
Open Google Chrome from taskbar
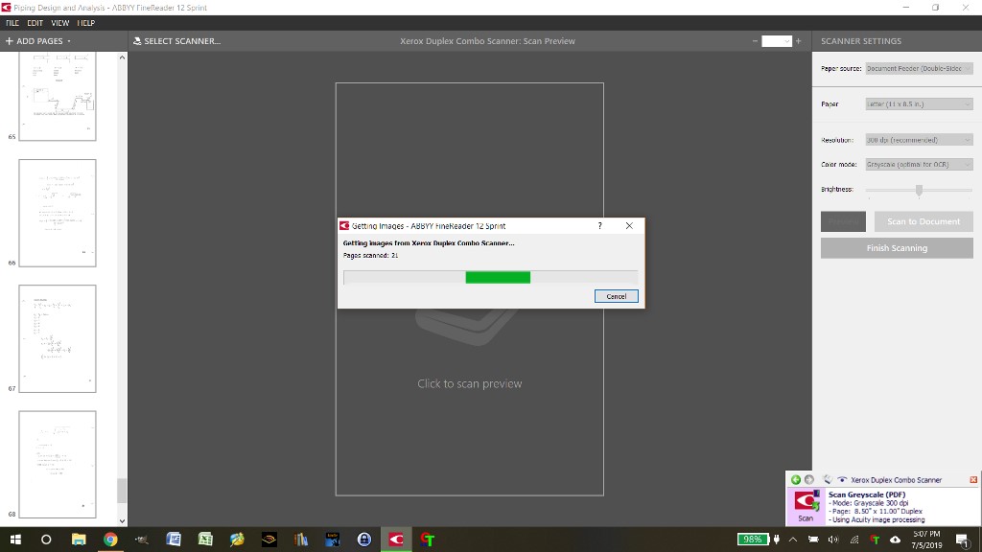point(110,540)
